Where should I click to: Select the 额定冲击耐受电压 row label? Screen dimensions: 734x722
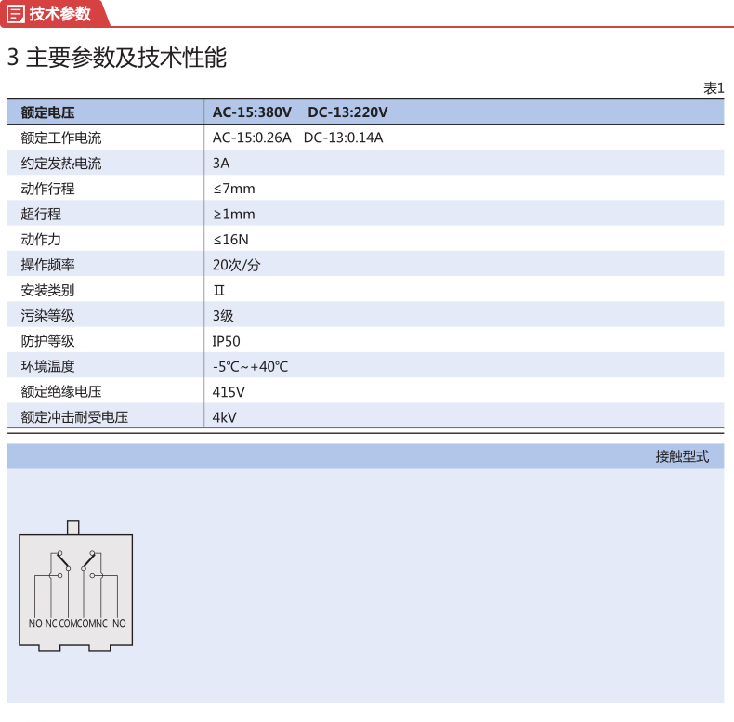tap(74, 417)
